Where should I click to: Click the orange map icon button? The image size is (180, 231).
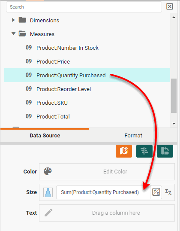point(124,151)
